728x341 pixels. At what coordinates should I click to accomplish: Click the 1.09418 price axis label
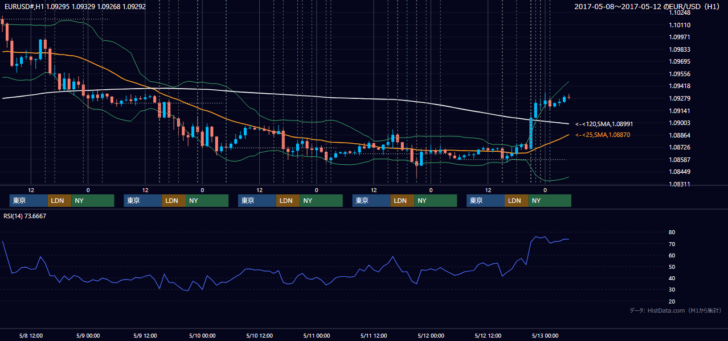[680, 86]
